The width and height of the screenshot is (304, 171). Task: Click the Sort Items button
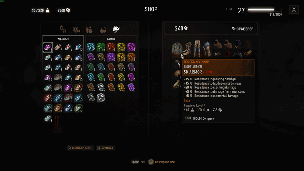click(x=105, y=148)
